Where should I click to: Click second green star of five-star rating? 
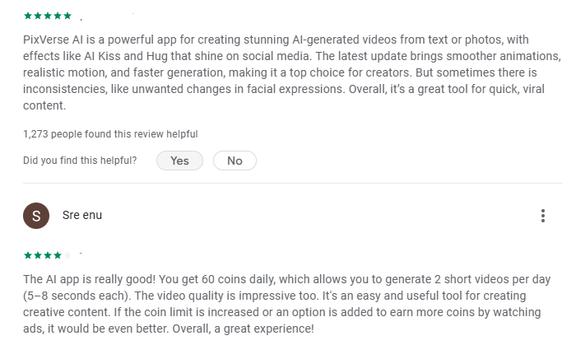[38, 16]
